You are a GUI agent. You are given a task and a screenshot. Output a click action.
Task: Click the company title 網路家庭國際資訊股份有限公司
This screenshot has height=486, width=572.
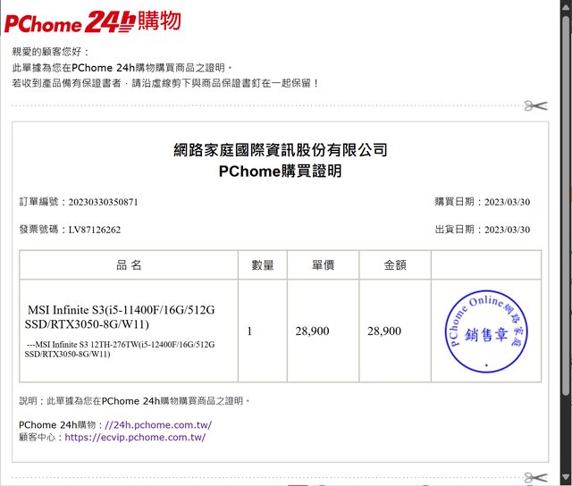[x=280, y=149]
